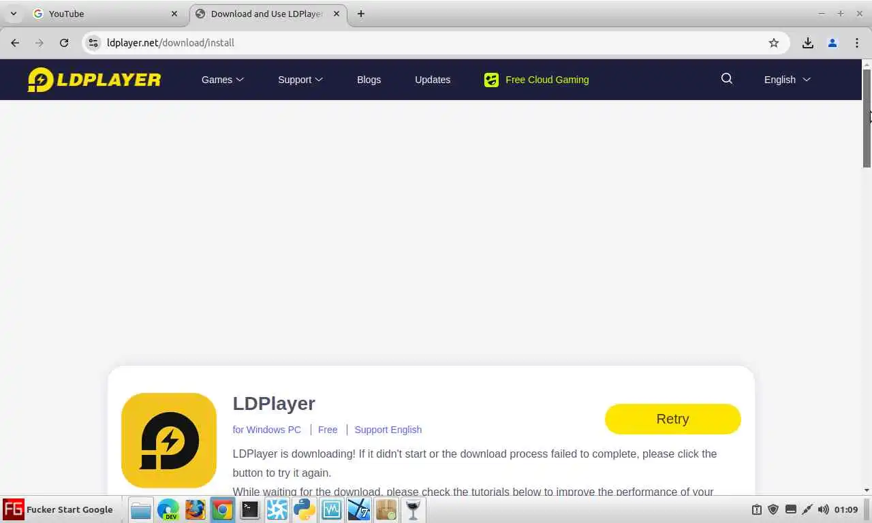872x523 pixels.
Task: Click the 'for Windows PC' label
Action: pyautogui.click(x=267, y=430)
